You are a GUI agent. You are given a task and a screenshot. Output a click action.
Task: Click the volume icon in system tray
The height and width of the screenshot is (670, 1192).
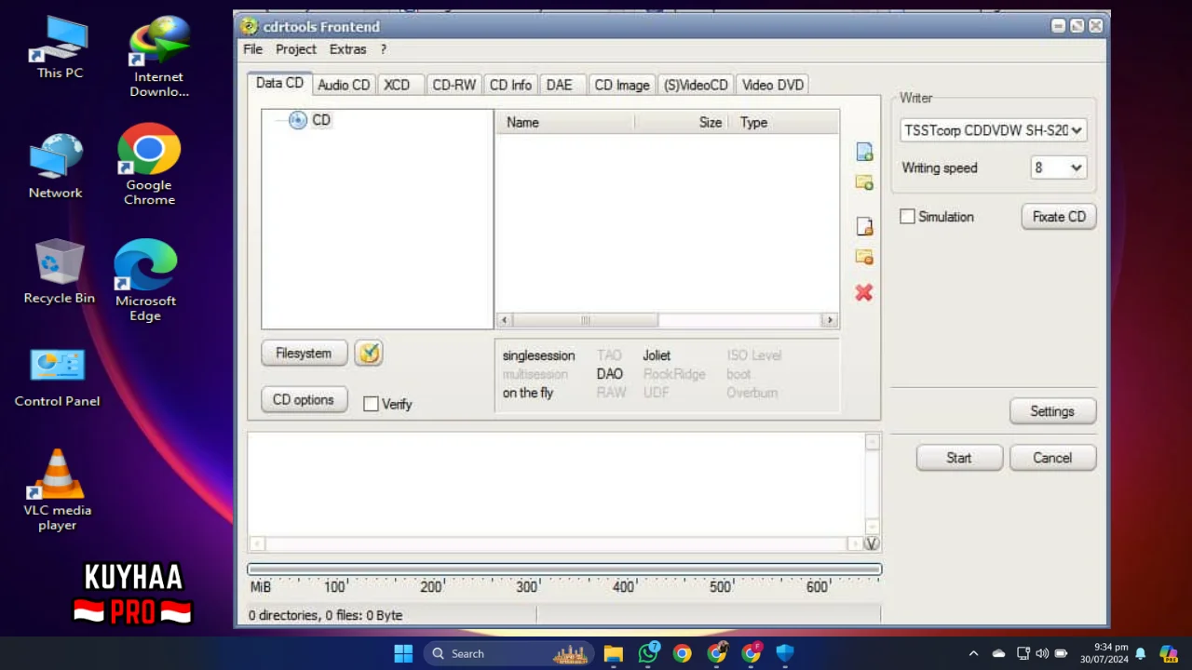1042,653
